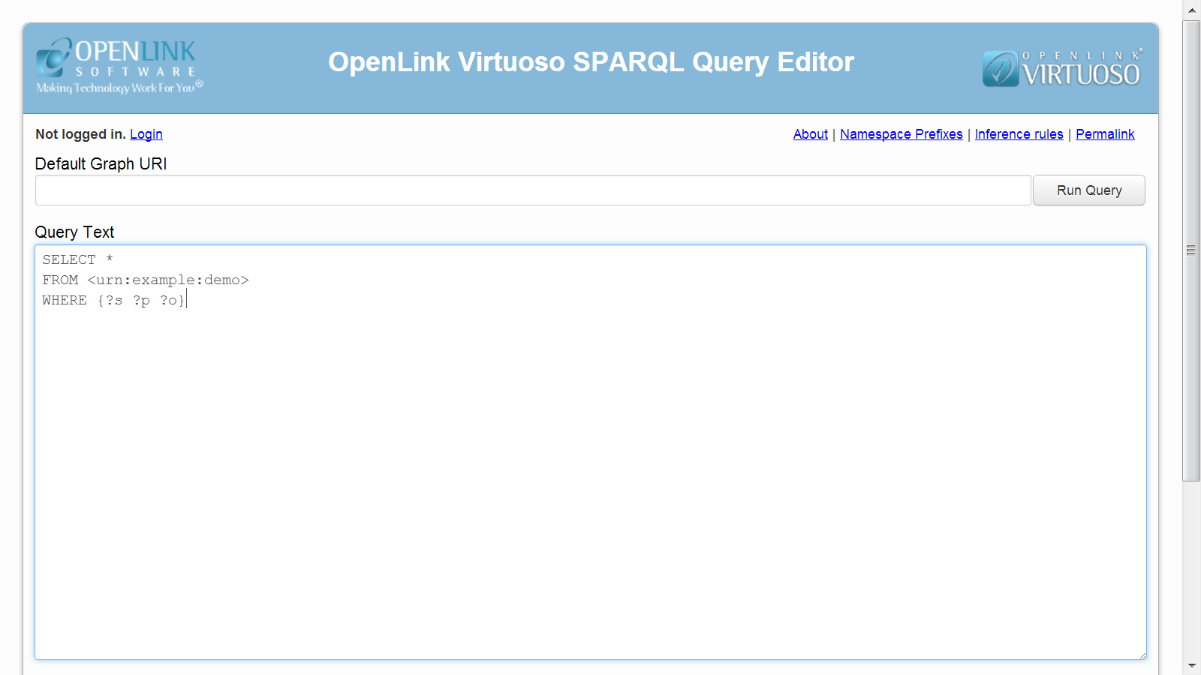Click the SPARQL Query Editor heading

coord(591,62)
